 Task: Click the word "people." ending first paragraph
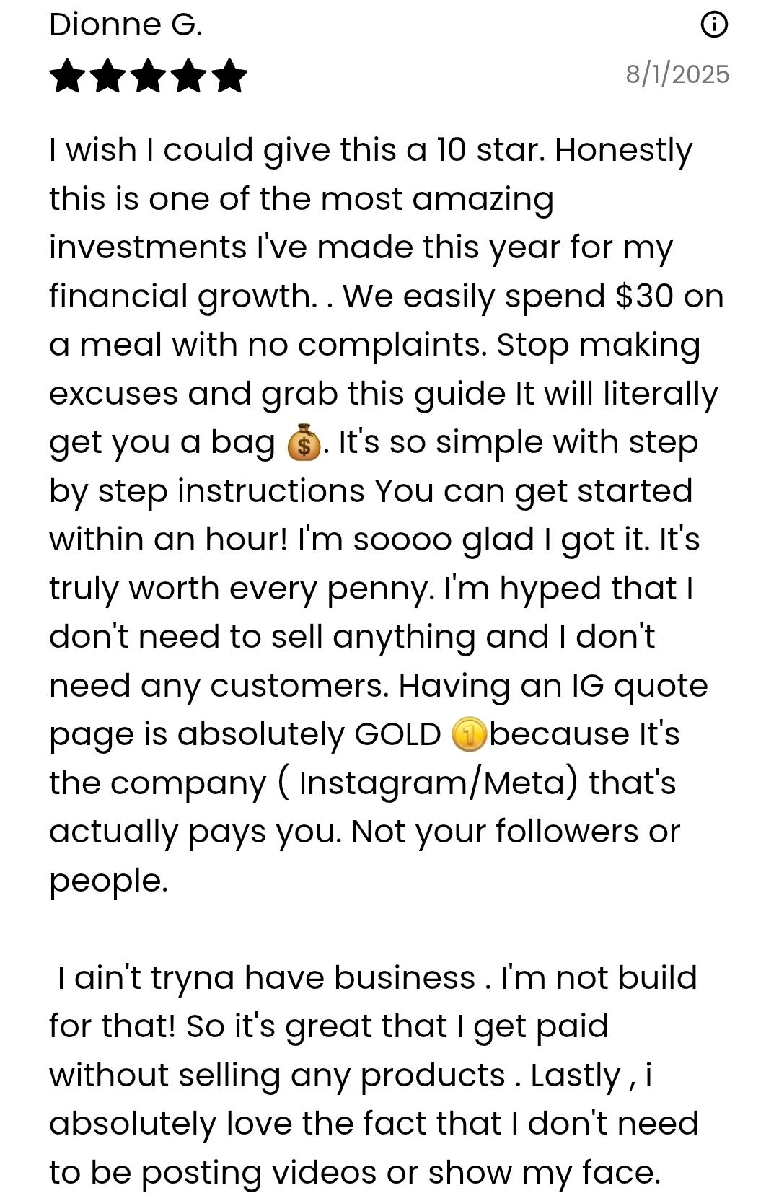click(108, 881)
